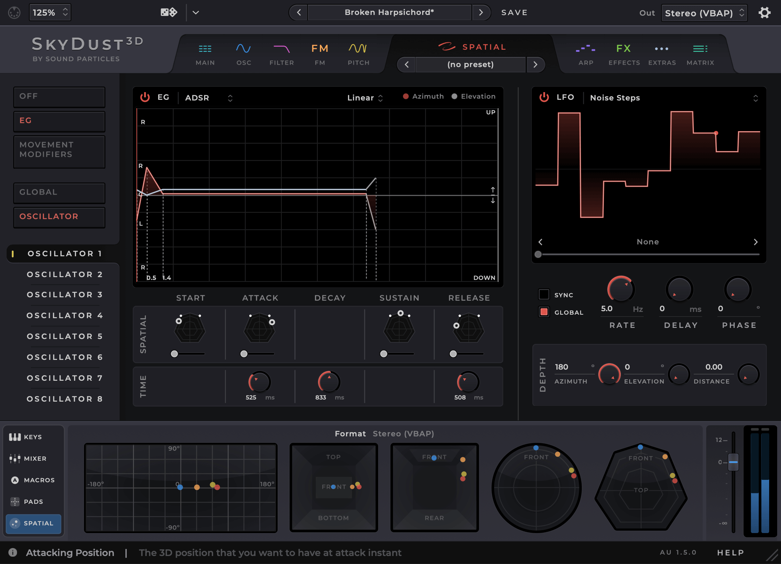Click the MIDI connector icon

tap(14, 13)
